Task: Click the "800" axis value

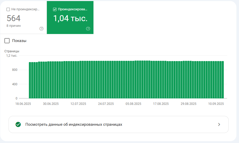Action: [15, 70]
